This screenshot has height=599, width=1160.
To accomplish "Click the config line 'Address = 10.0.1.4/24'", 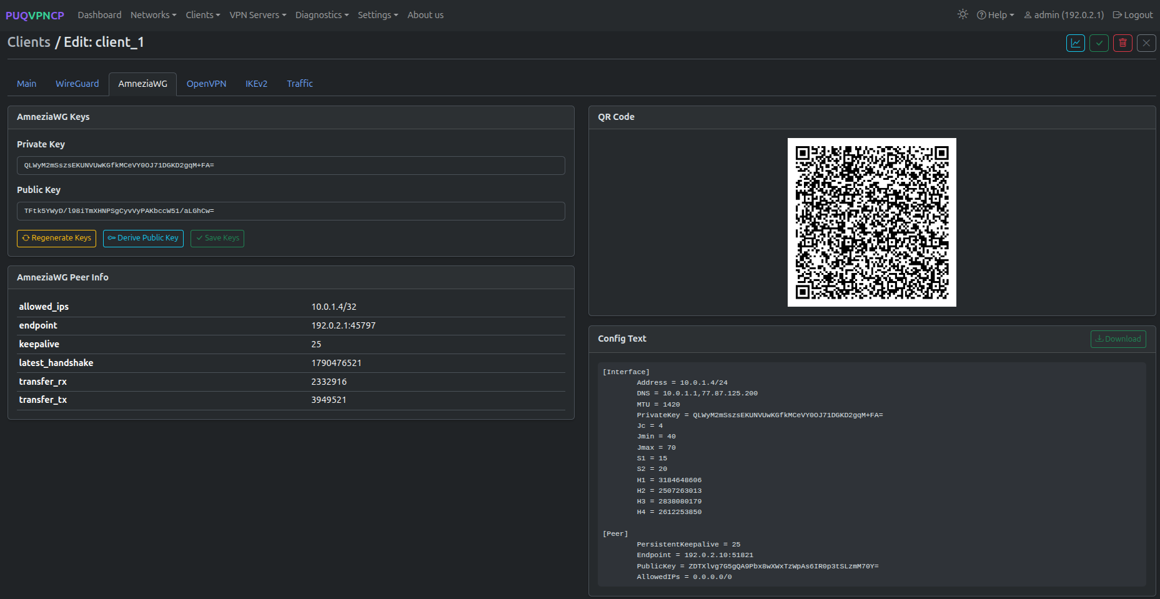I will (682, 383).
